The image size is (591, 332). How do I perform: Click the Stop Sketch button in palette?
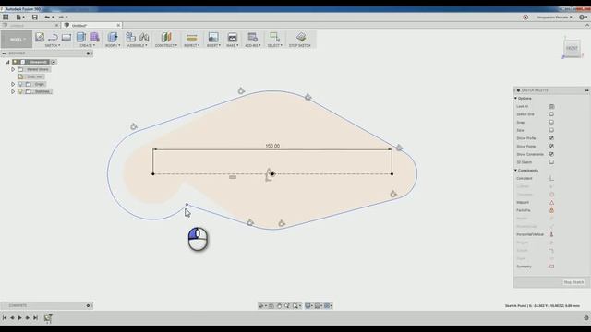573,282
